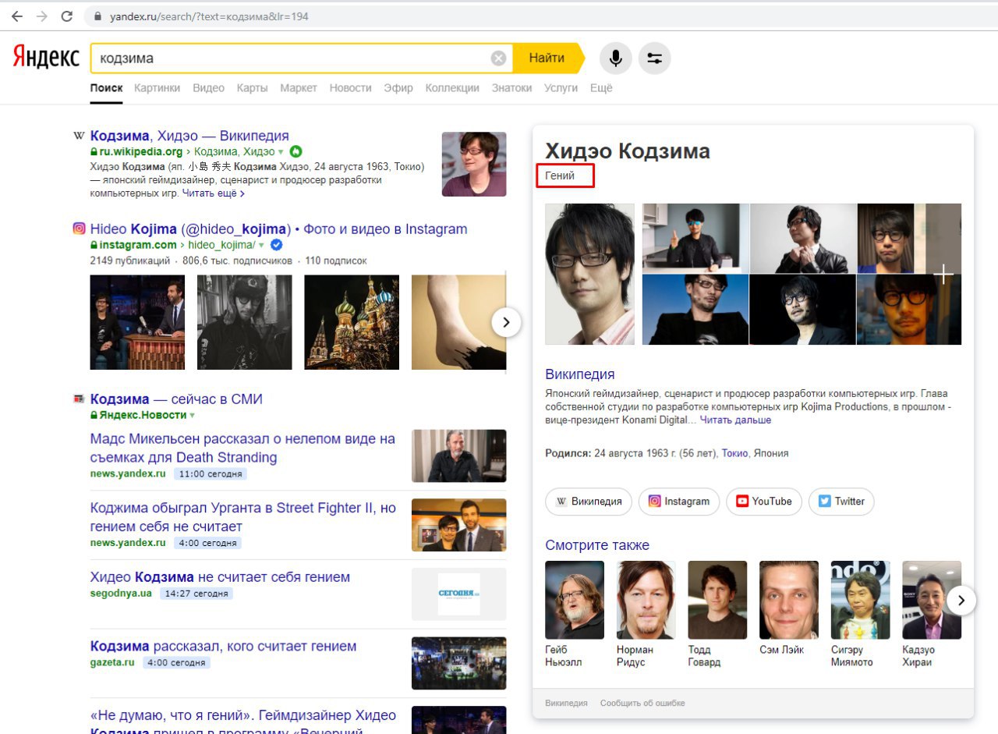Open 'Hideo Kojima (@hideo_kojima)' Instagram result

pyautogui.click(x=278, y=229)
